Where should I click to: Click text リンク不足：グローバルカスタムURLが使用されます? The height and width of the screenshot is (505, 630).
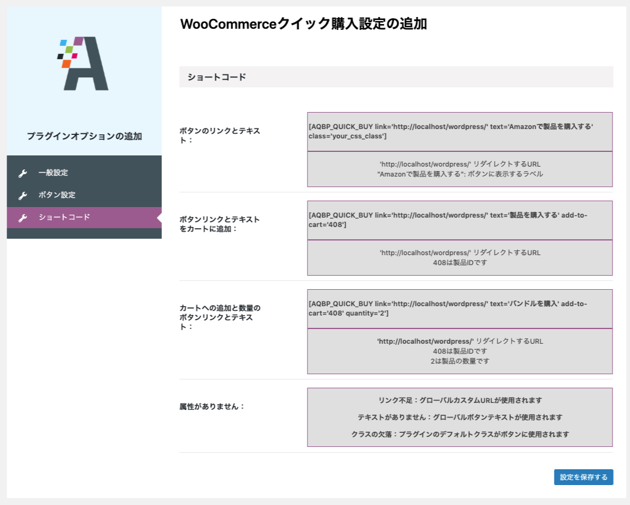[x=460, y=400]
